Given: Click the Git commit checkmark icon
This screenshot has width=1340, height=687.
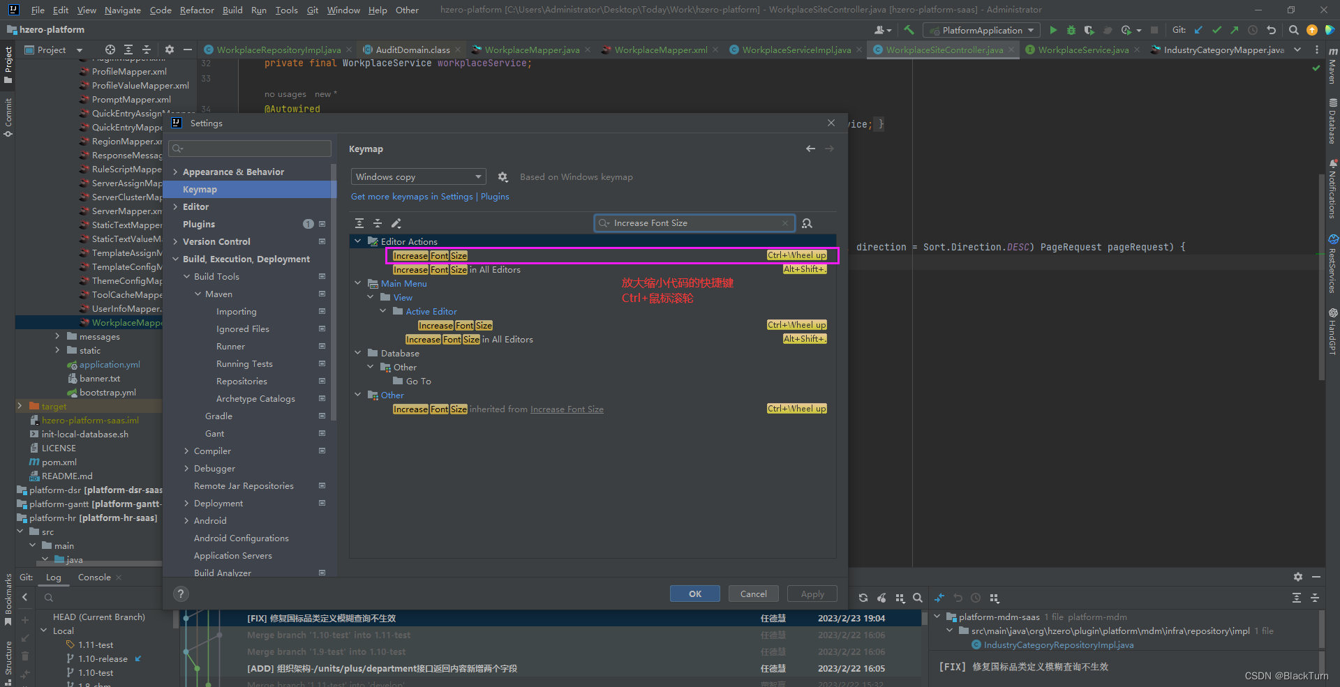Looking at the screenshot, I should click(x=1217, y=30).
